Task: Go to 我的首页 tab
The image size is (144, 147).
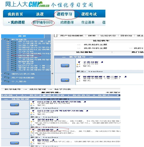Action: (x=15, y=14)
